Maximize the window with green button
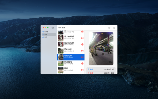This screenshot has height=99, width=158. [48, 27]
